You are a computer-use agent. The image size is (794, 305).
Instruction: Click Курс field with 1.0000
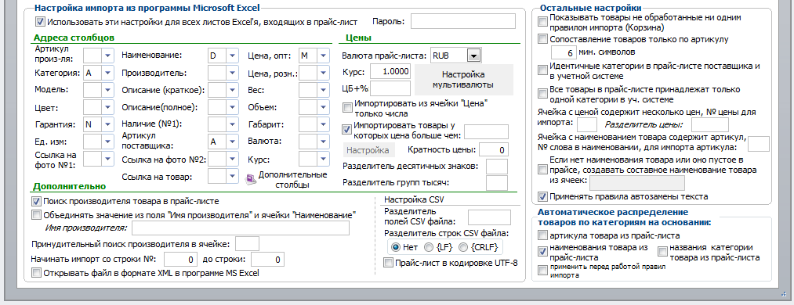[x=390, y=72]
